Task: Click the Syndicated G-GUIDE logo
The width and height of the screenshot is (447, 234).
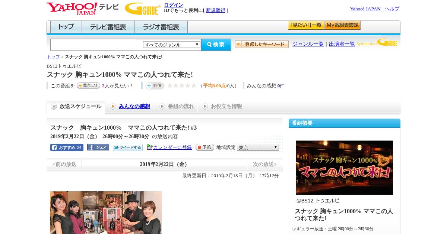Action: (377, 42)
